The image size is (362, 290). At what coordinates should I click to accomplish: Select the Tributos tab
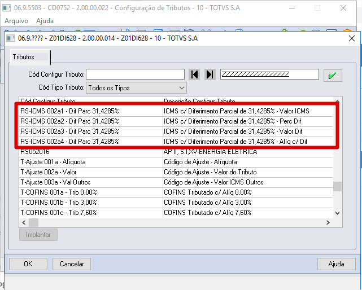30,57
